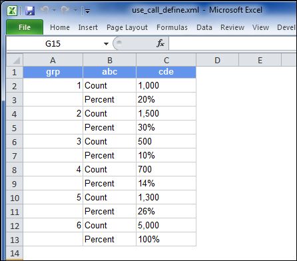Open the Developer ribbon tab
297x261 pixels.
(286, 27)
